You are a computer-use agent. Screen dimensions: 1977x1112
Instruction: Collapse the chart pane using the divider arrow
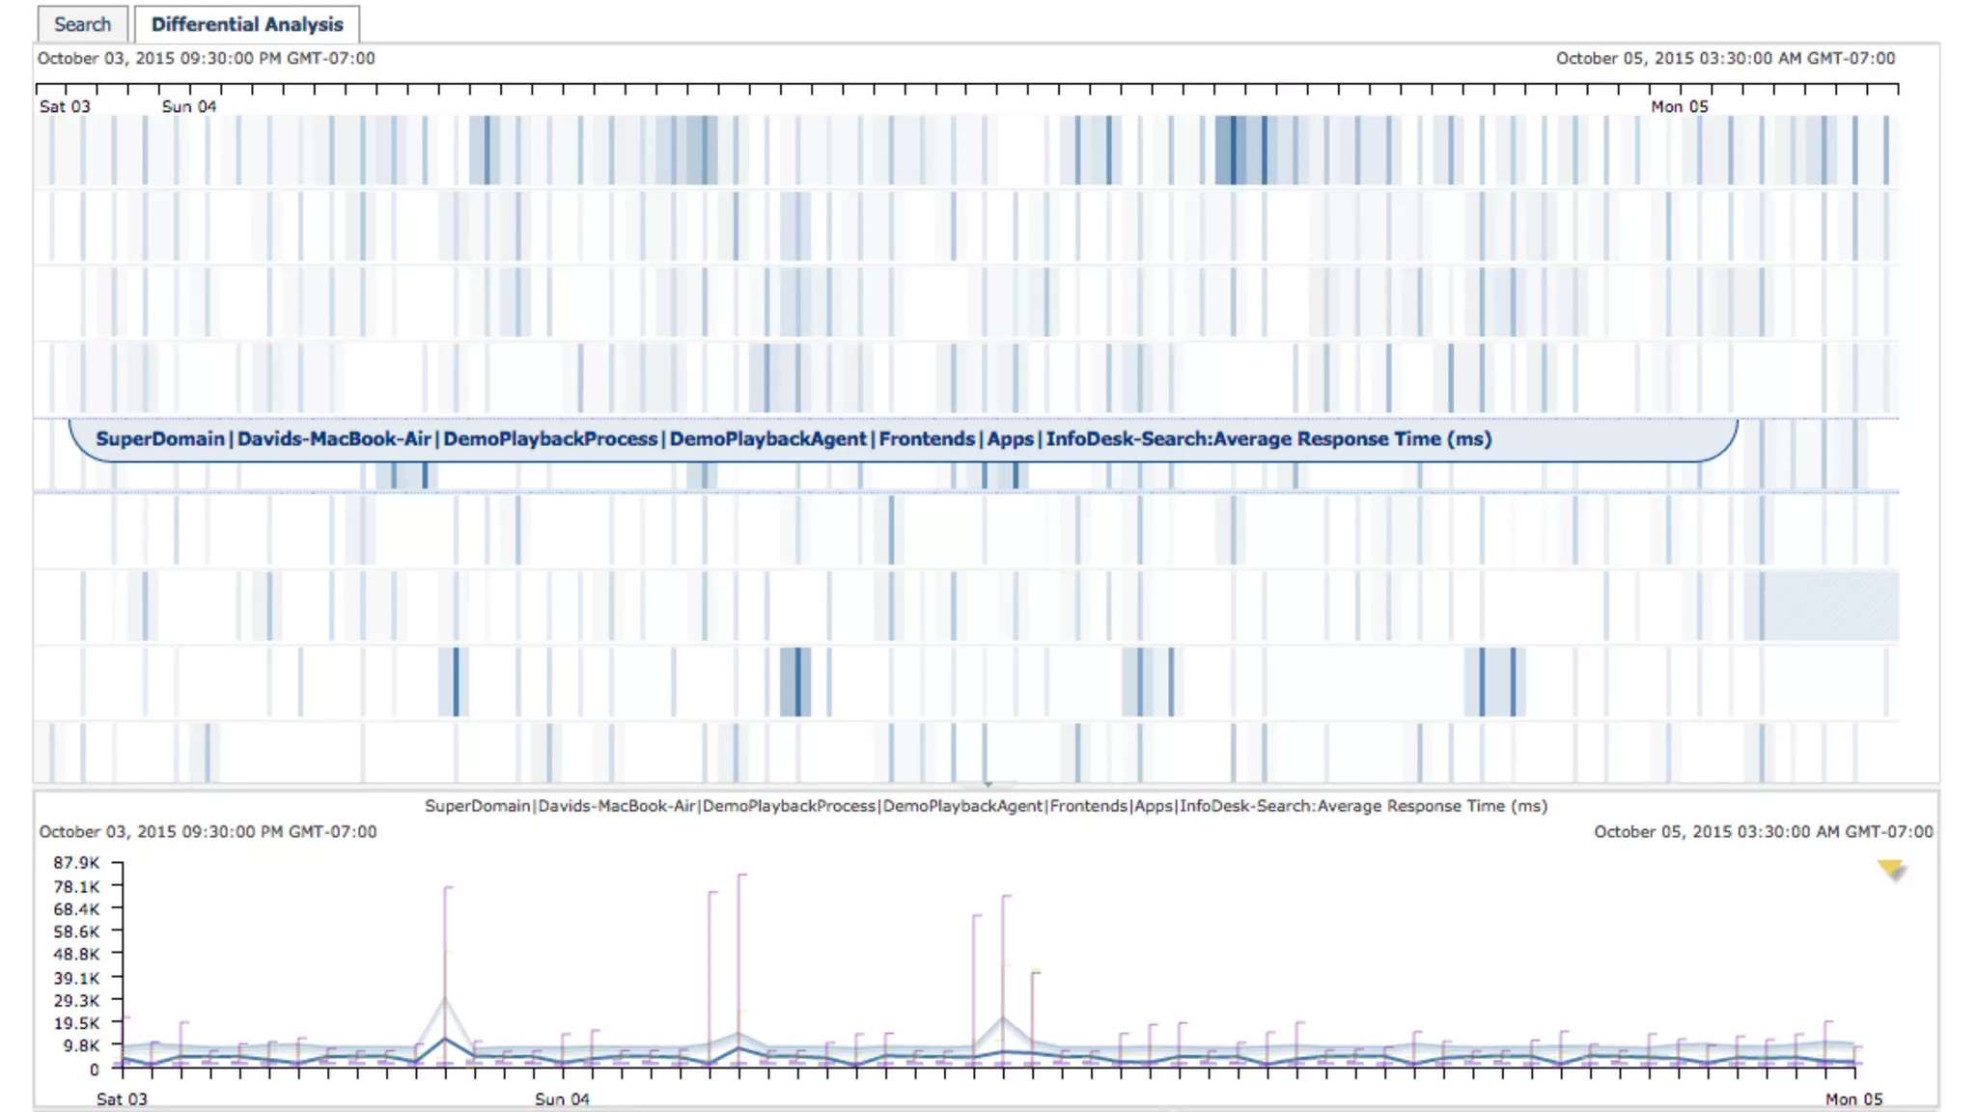point(987,784)
